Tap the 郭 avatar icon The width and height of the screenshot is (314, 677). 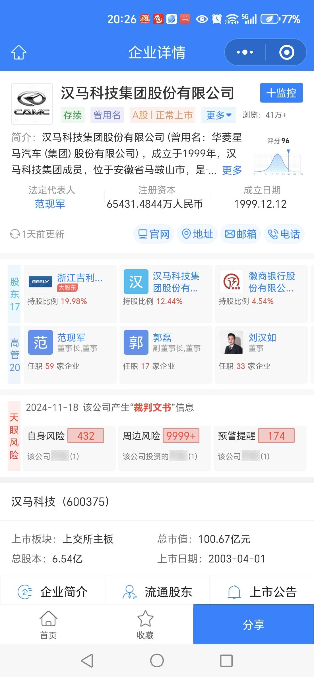pyautogui.click(x=136, y=342)
